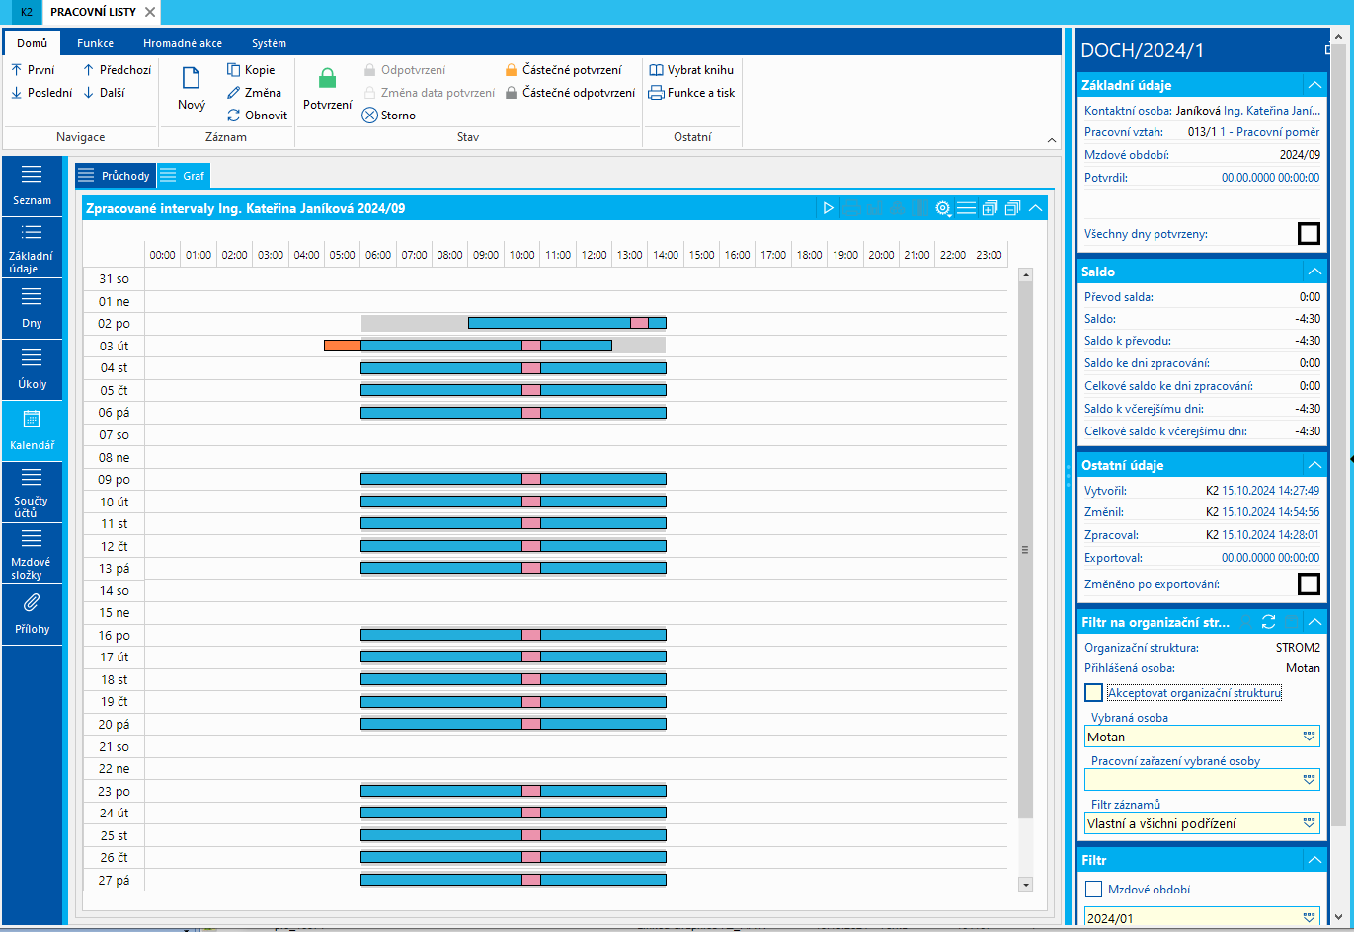Open Základní údaje in the left sidebar

coord(32,248)
